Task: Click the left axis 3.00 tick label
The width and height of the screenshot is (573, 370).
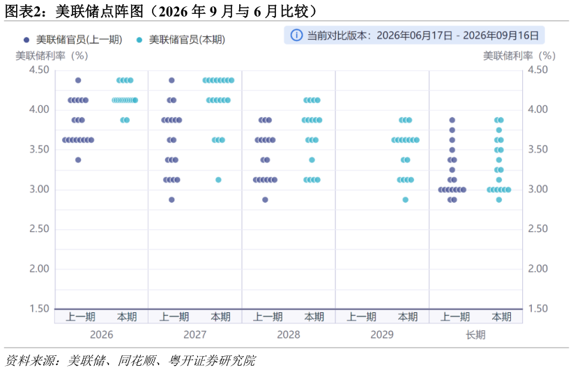Action: coord(39,190)
